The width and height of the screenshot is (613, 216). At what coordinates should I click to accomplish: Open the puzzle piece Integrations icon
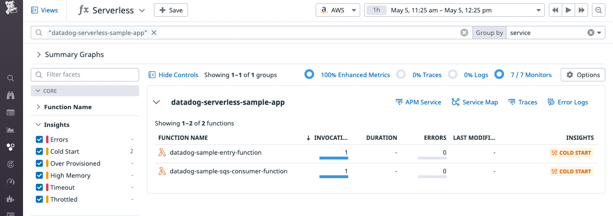coord(11,199)
